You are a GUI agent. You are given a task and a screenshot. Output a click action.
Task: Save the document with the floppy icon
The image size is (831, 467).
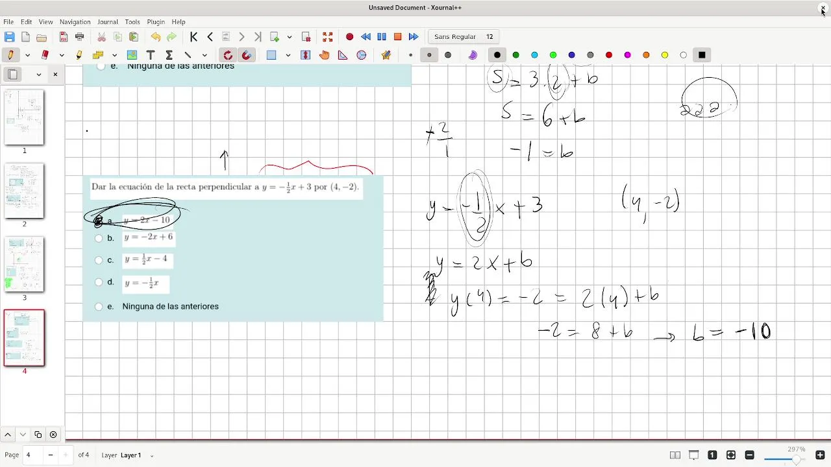(x=9, y=37)
